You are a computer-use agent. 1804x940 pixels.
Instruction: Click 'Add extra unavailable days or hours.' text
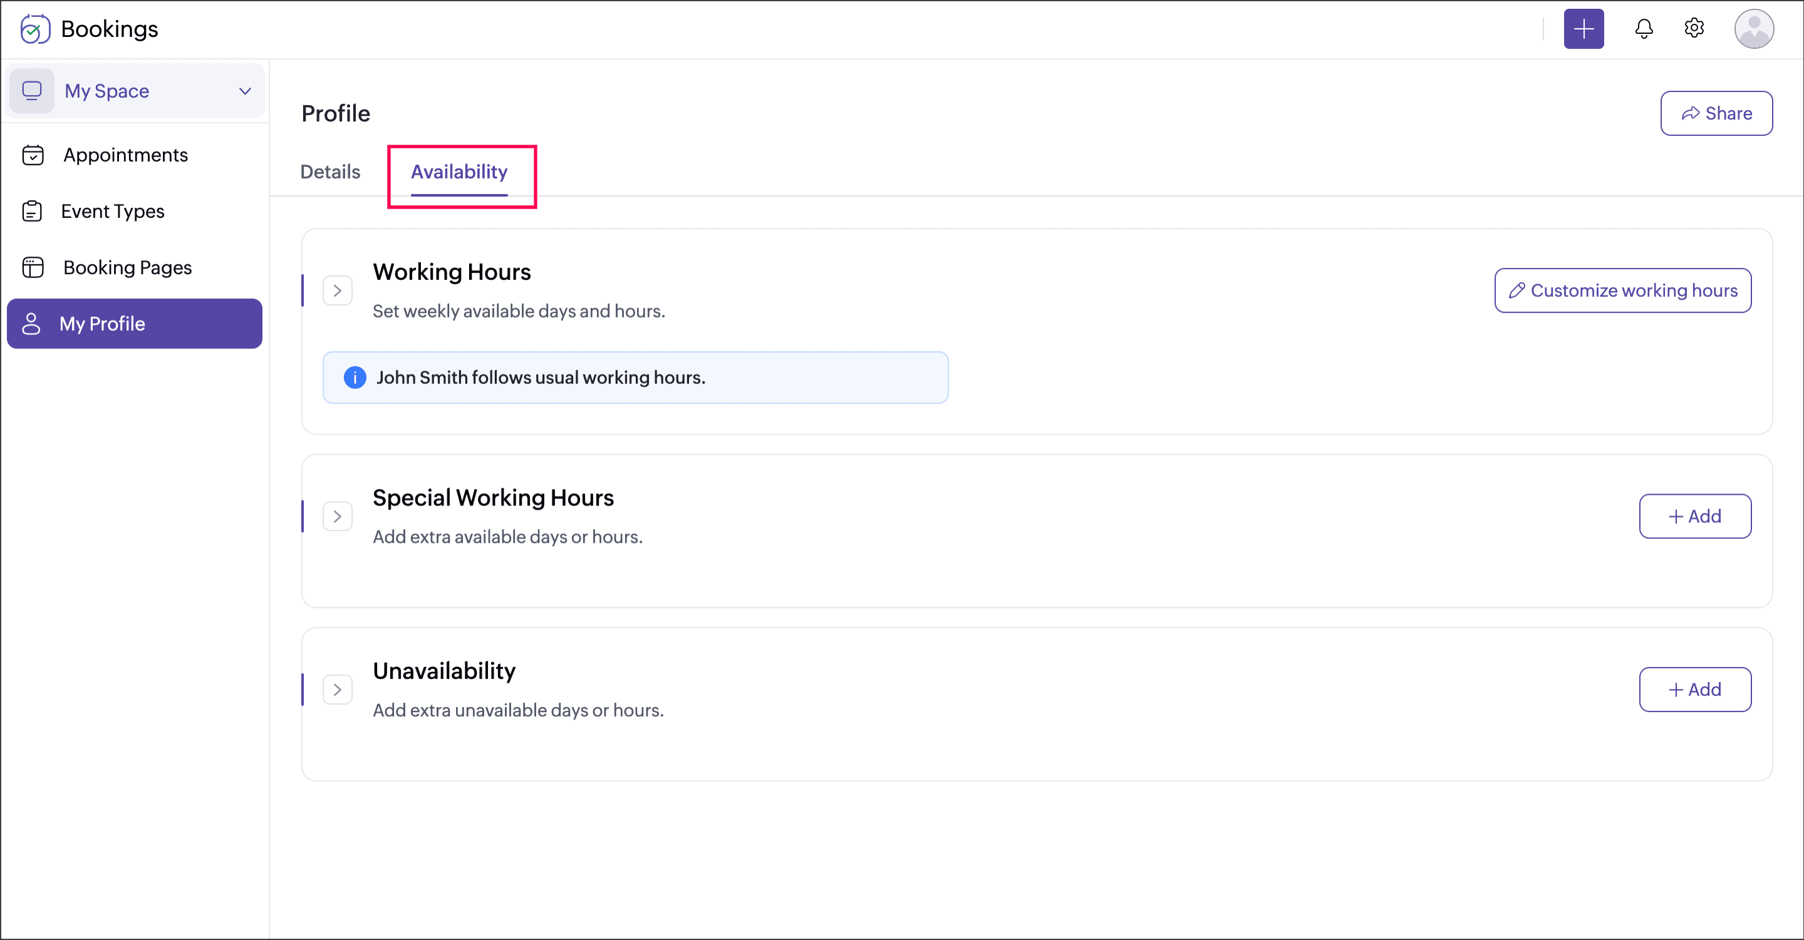[518, 710]
